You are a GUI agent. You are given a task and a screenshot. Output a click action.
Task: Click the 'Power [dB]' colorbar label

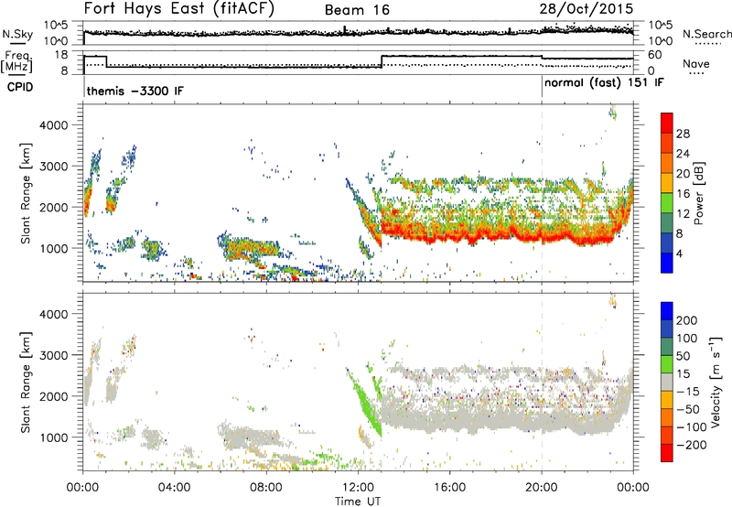click(698, 193)
